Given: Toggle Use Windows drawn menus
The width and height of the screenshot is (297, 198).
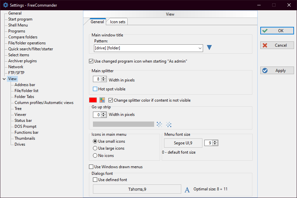Looking at the screenshot, I should [91, 167].
